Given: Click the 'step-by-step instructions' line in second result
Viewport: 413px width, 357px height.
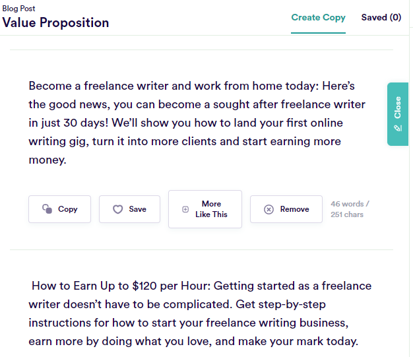Looking at the screenshot, I should pos(189,323).
